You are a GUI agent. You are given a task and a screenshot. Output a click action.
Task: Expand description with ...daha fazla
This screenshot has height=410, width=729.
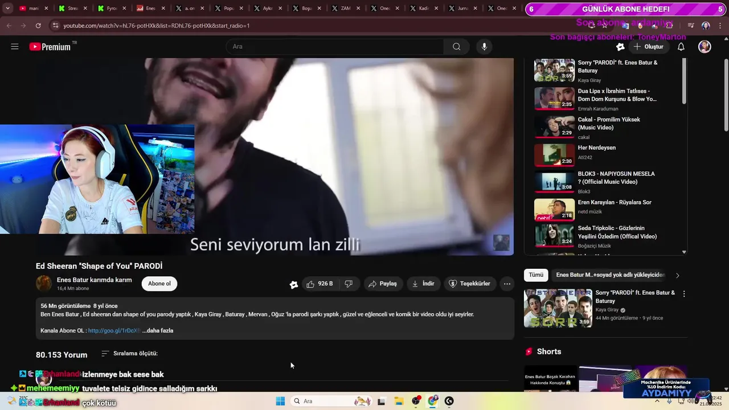(x=158, y=331)
